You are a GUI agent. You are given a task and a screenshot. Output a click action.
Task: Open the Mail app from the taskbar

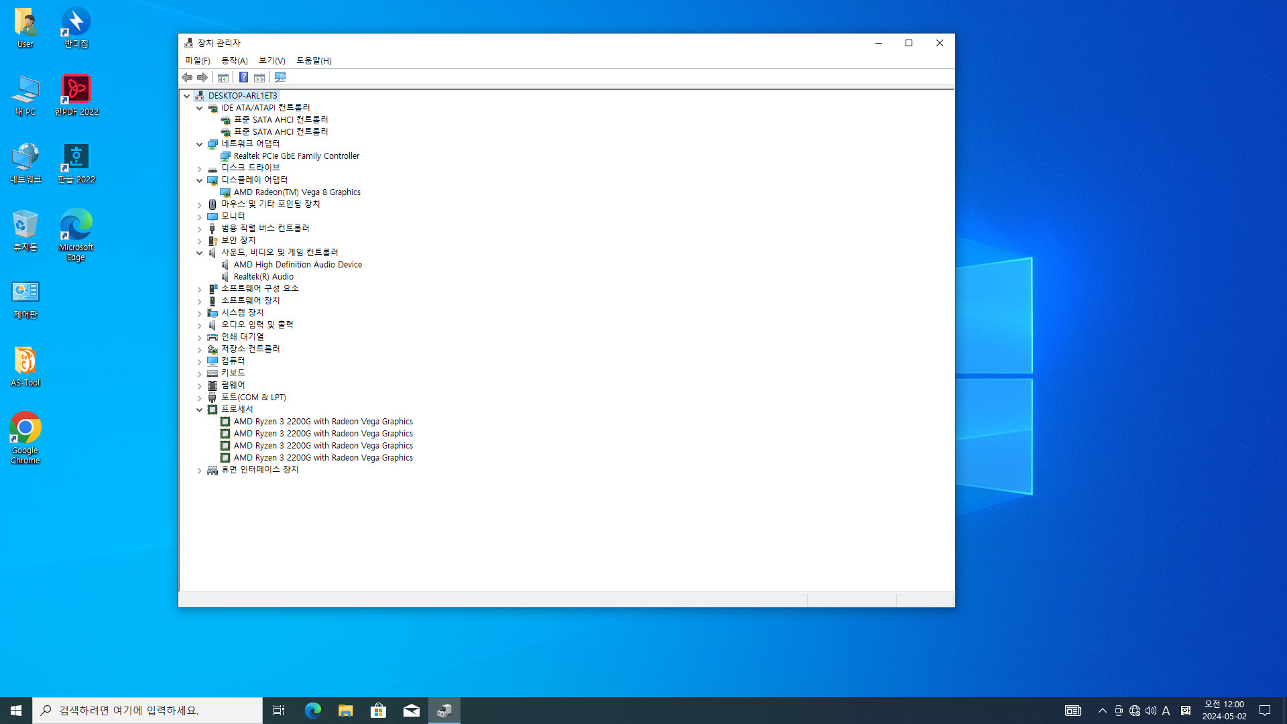pyautogui.click(x=412, y=711)
